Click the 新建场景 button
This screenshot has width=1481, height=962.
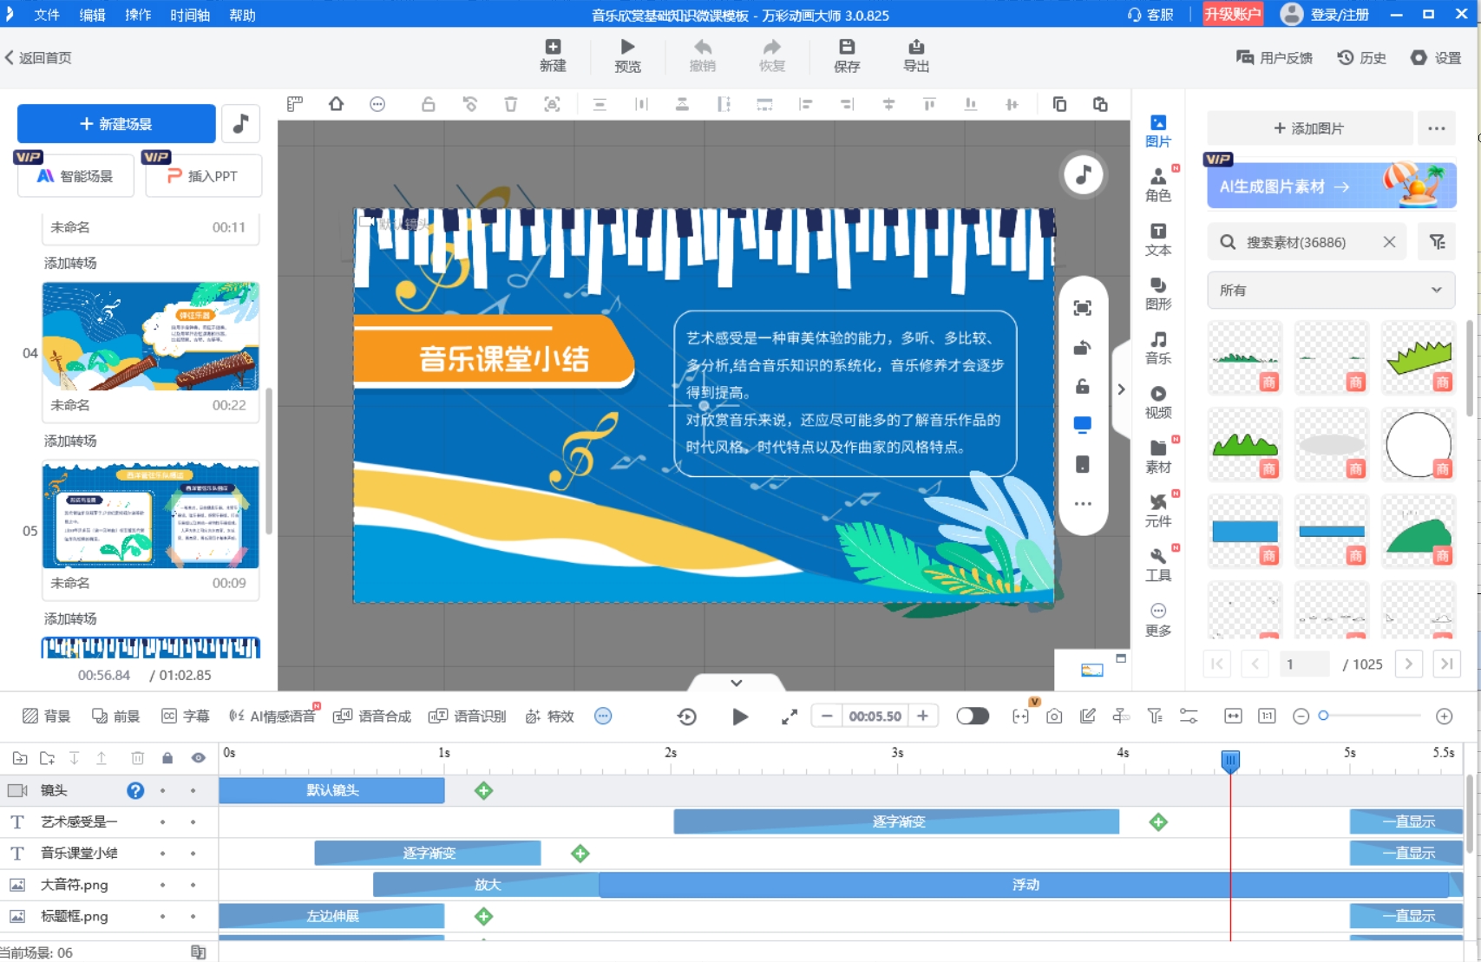(116, 124)
